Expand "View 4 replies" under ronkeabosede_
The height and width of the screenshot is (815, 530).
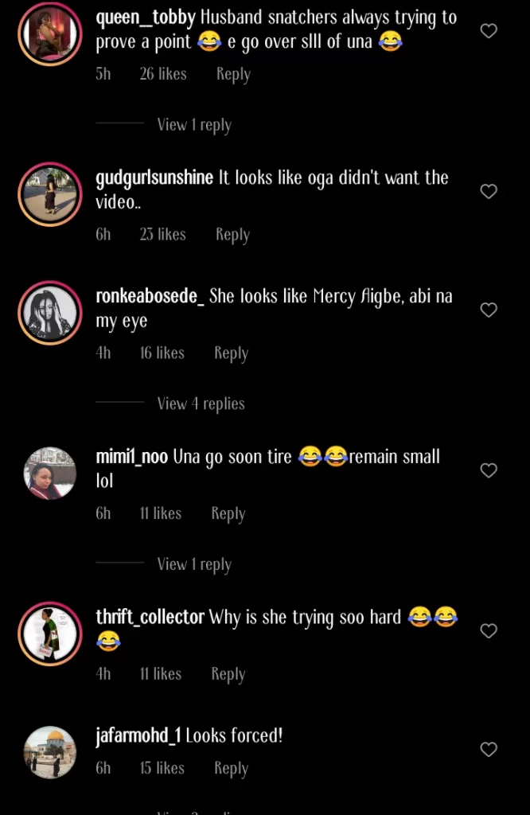(x=201, y=404)
